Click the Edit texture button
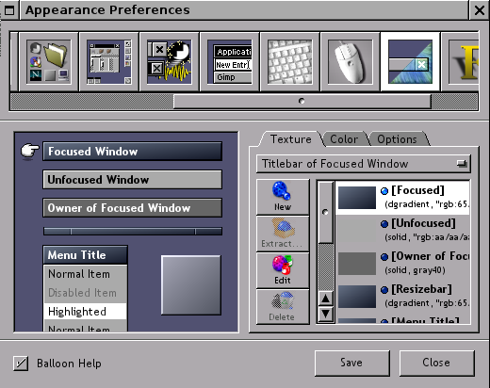This screenshot has height=388, width=490. [x=283, y=270]
